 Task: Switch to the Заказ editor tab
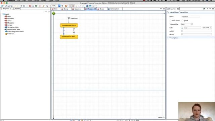click(x=102, y=9)
